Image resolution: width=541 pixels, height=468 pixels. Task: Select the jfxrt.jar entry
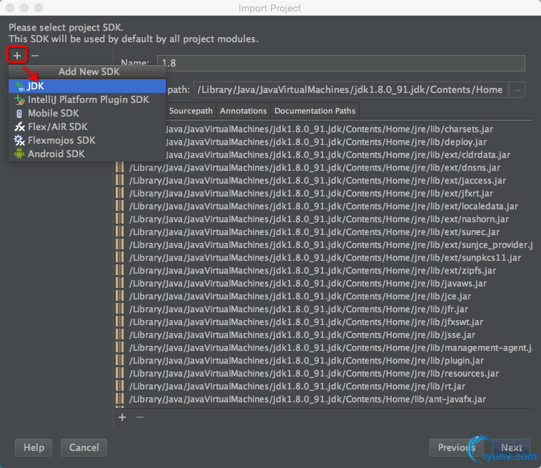pyautogui.click(x=324, y=194)
